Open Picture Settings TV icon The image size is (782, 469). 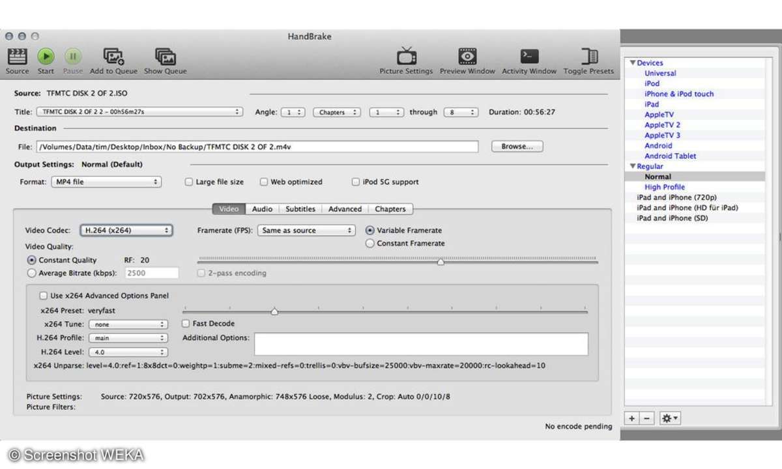[x=407, y=56]
